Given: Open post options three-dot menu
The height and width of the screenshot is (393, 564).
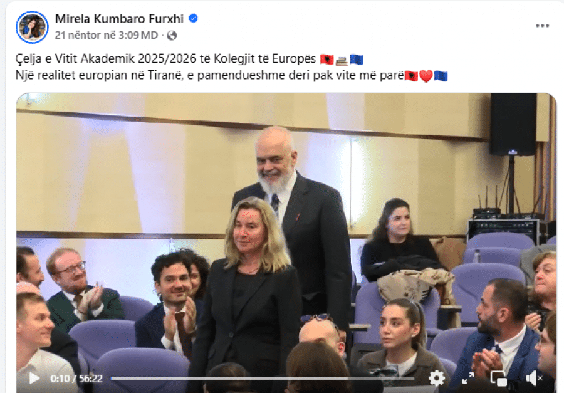Looking at the screenshot, I should pos(542,26).
